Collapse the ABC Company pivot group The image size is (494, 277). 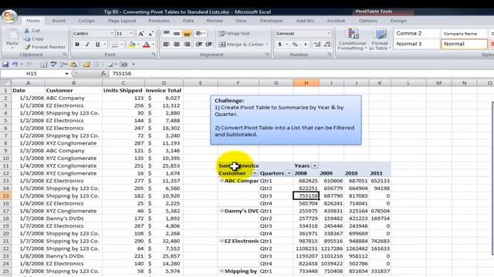222,181
